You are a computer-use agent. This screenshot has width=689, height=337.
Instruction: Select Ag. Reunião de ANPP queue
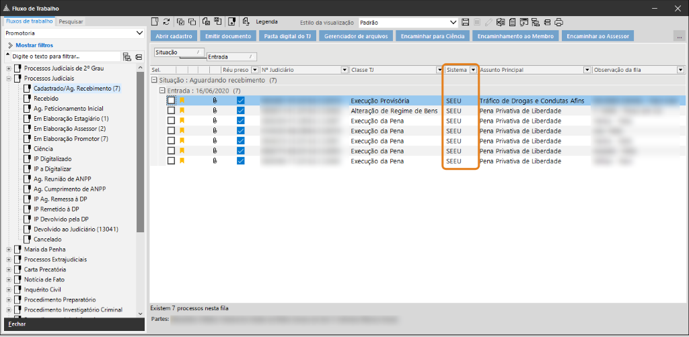[x=63, y=179]
